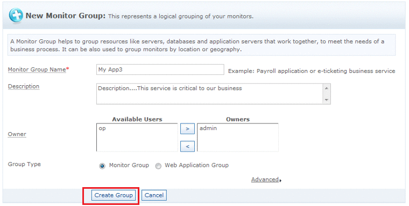The width and height of the screenshot is (409, 206).
Task: Click the Owners column heading
Action: point(238,119)
